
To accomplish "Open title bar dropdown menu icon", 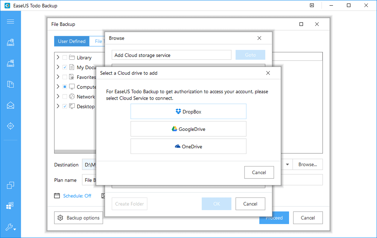I will (312, 5).
